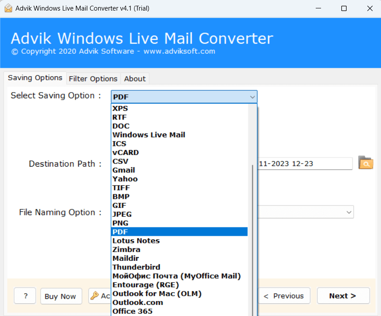Choose TIFF in the list
This screenshot has width=381, height=316.
coord(179,188)
